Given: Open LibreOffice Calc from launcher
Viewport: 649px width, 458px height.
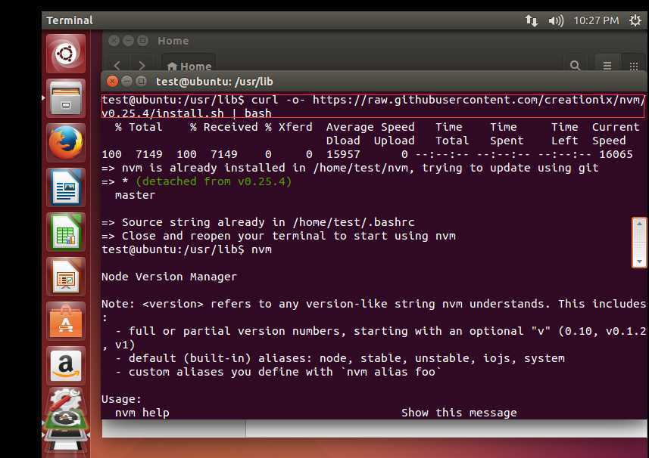Looking at the screenshot, I should [66, 232].
